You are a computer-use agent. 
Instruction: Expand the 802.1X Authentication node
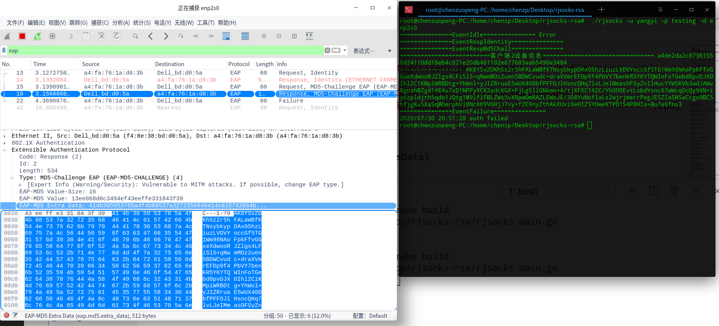5,143
